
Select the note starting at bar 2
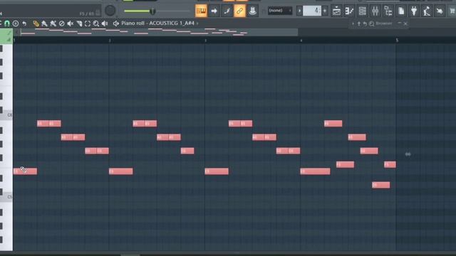pyautogui.click(x=121, y=171)
